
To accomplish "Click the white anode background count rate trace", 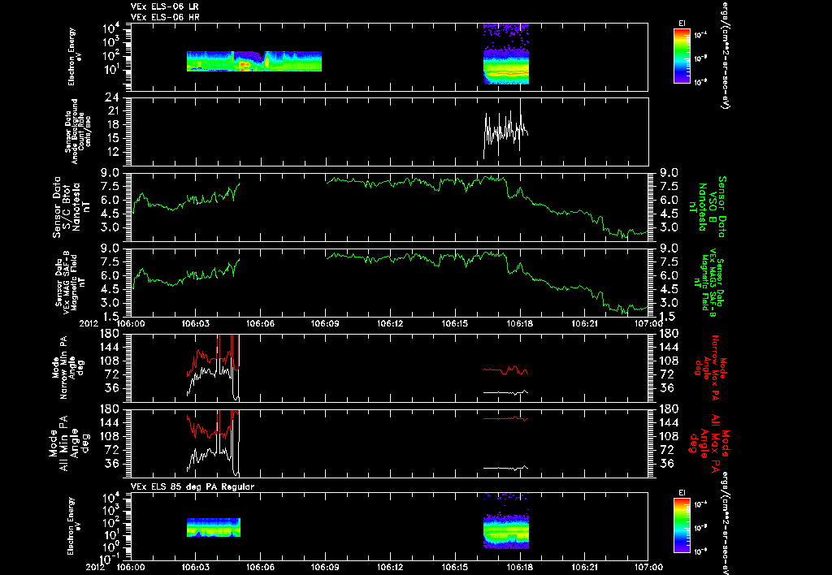I will point(505,131).
